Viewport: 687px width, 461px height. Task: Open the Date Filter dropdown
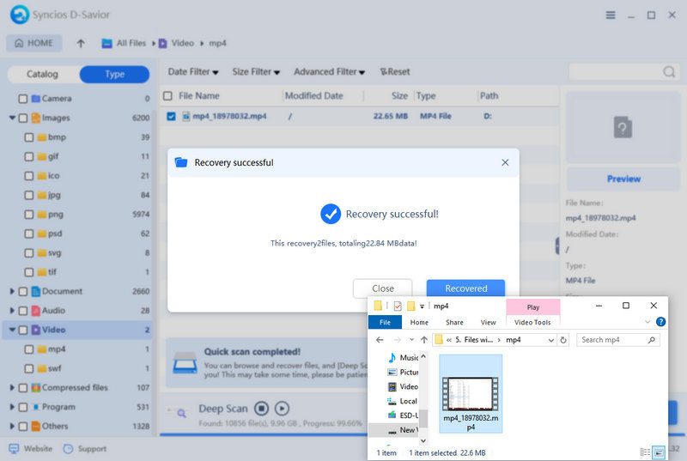(x=192, y=72)
